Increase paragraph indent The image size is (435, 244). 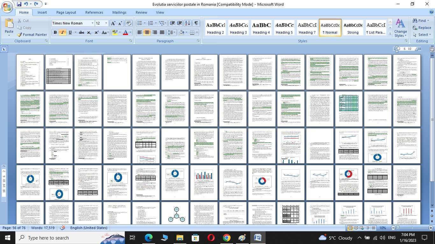pyautogui.click(x=179, y=23)
